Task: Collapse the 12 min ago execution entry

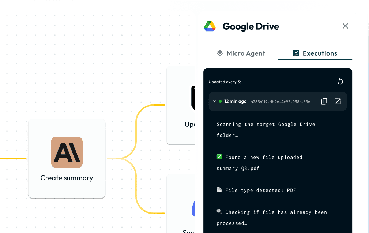Action: pos(214,101)
